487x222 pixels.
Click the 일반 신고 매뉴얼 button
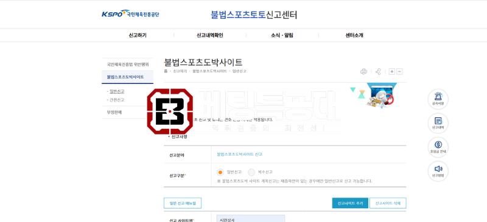coord(183,203)
